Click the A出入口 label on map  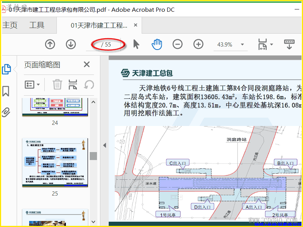pyautogui.click(x=254, y=207)
